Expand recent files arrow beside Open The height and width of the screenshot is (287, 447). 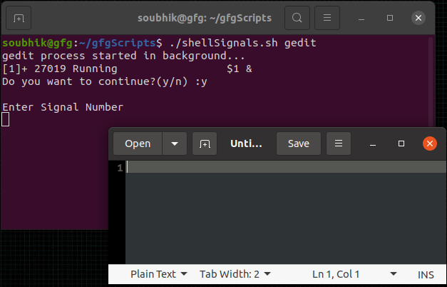click(175, 143)
